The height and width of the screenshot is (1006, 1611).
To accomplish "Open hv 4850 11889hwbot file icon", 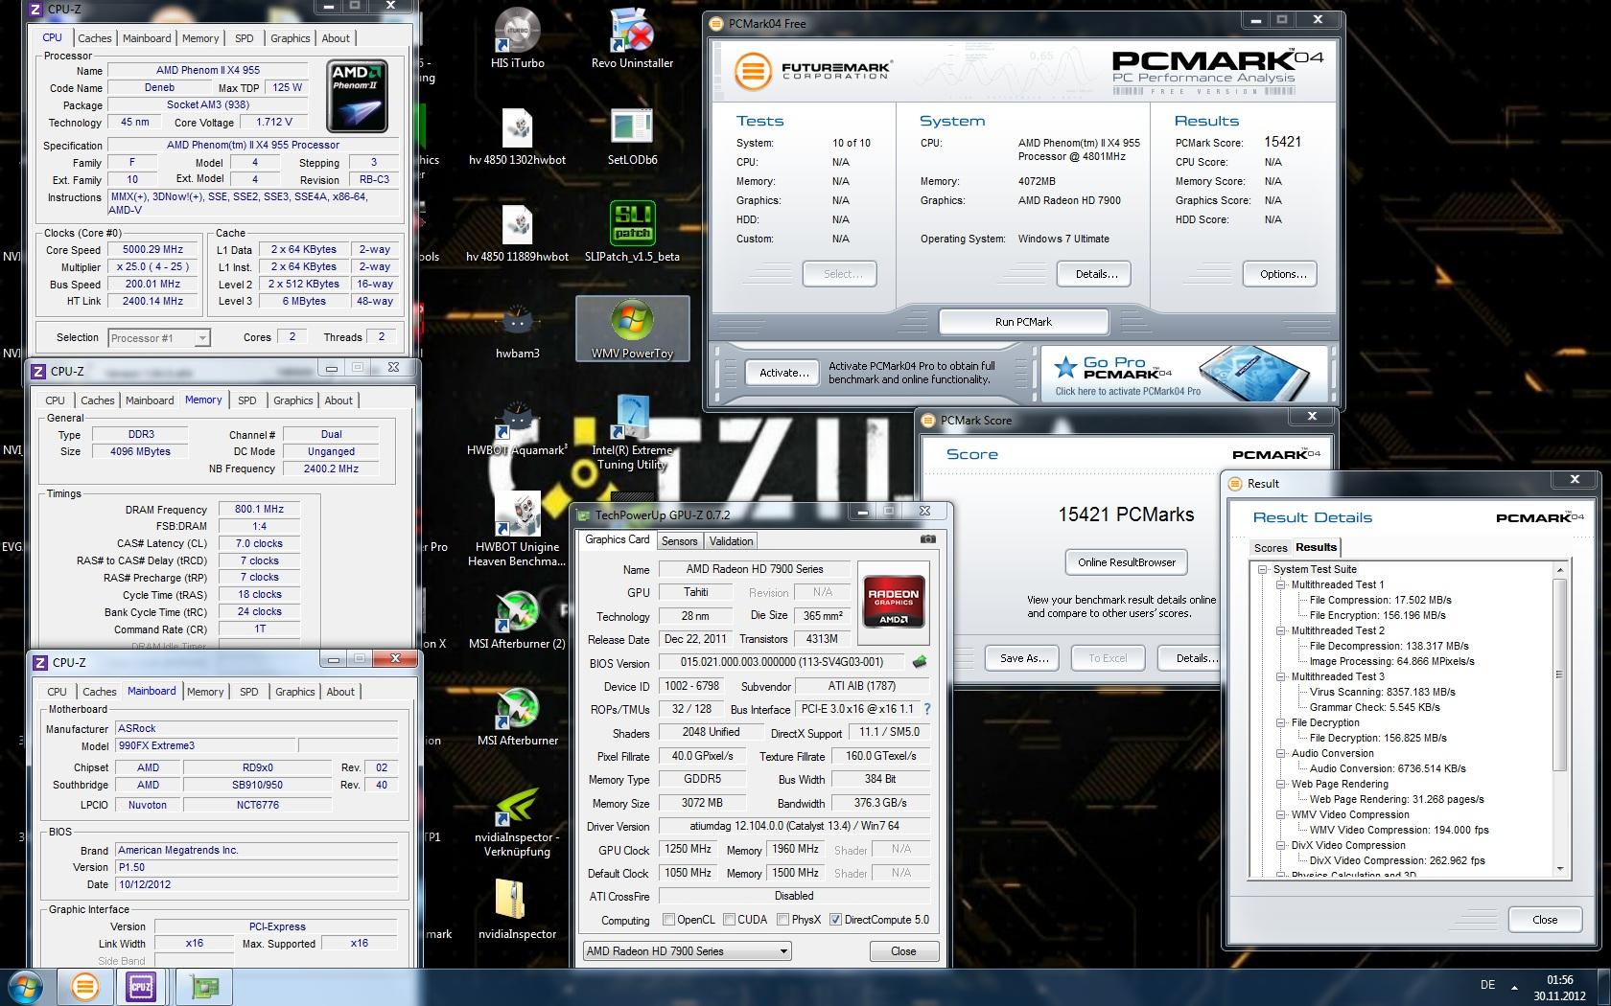I will [517, 233].
